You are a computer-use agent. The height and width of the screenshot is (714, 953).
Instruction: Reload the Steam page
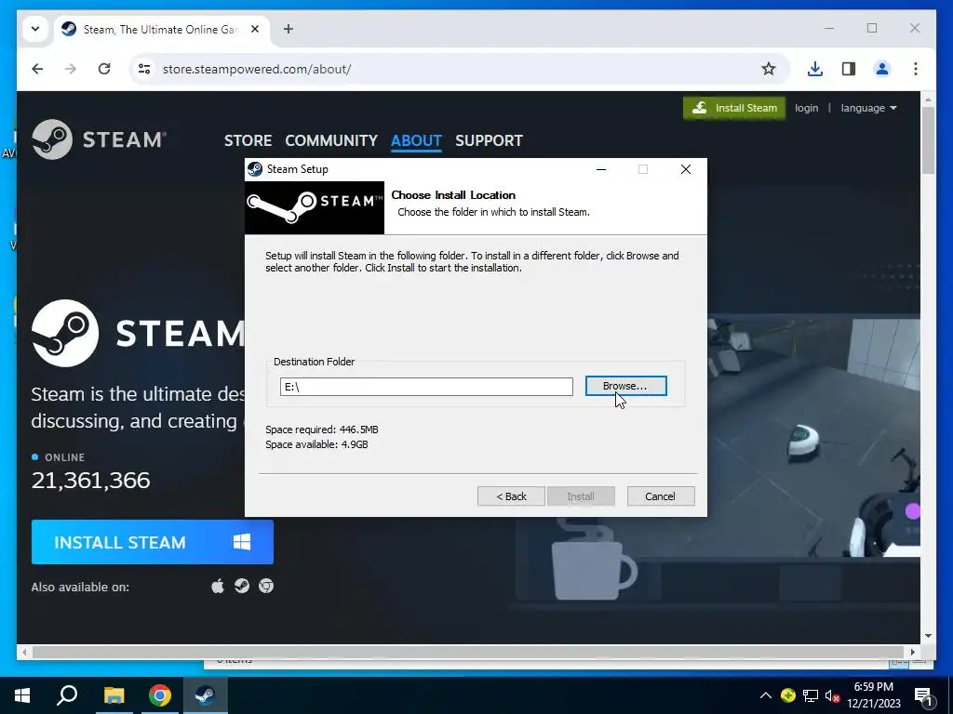[104, 69]
